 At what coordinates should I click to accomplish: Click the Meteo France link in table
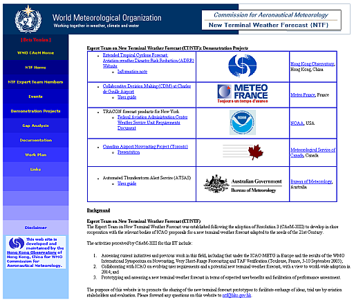coord(303,95)
